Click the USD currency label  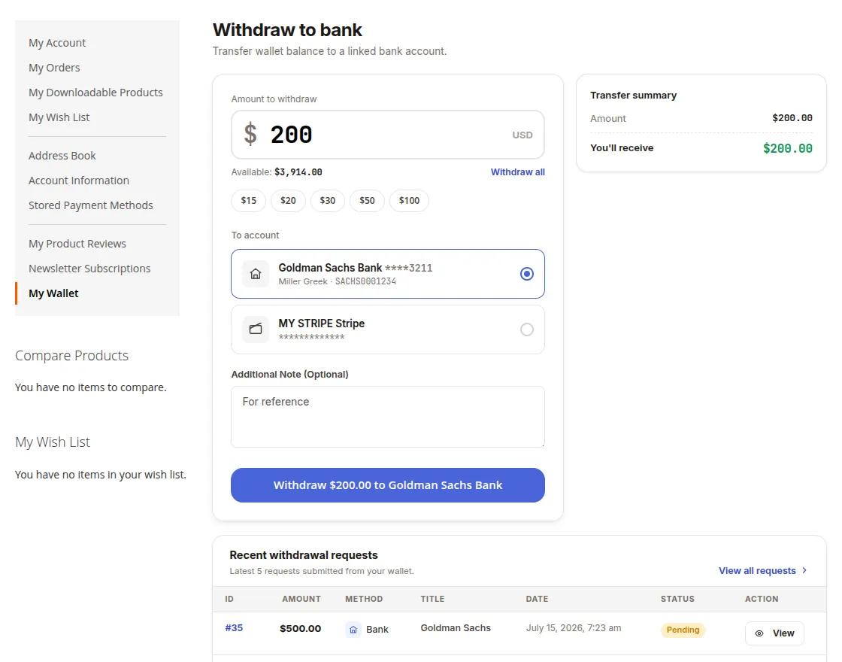tap(522, 135)
